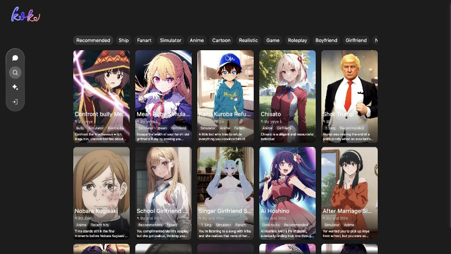This screenshot has width=451, height=254.
Task: Select the Realistic category tab
Action: [248, 40]
